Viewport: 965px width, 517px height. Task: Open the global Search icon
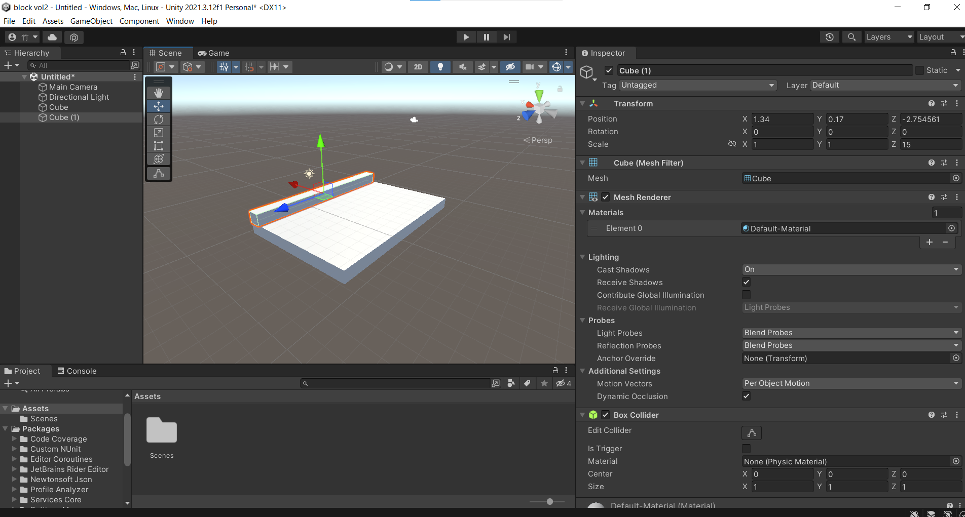coord(852,37)
